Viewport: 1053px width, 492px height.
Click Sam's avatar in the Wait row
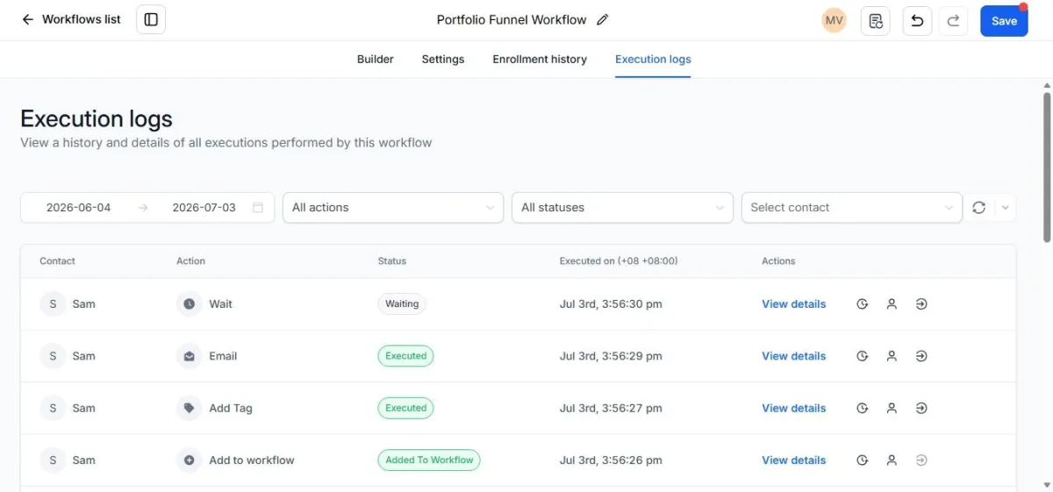[53, 304]
